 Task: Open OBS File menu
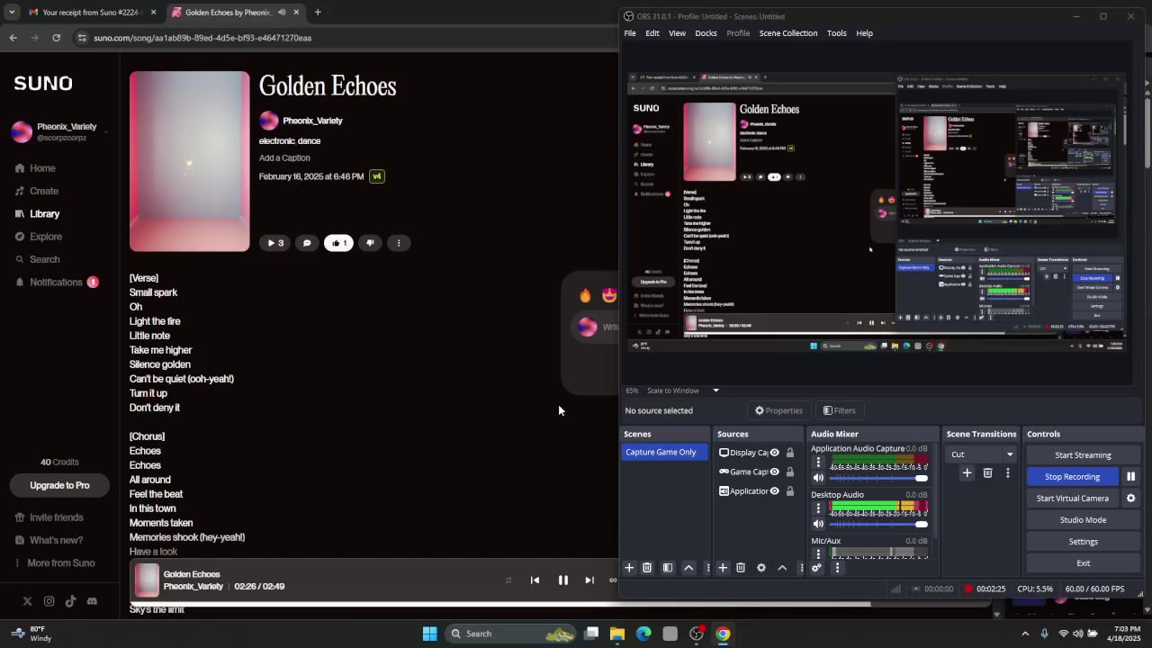tap(630, 33)
